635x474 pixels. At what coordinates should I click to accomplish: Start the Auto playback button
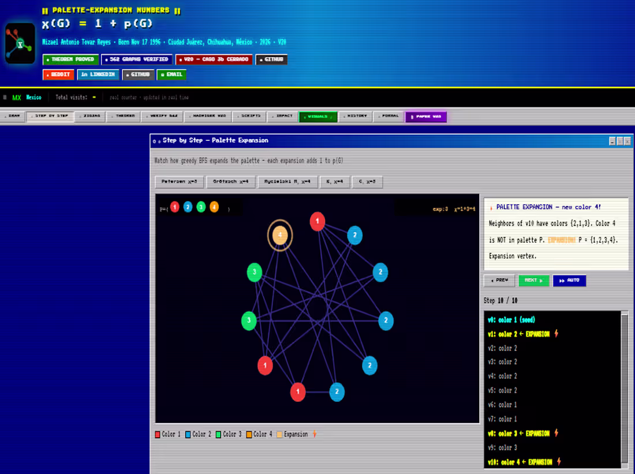[x=569, y=281]
